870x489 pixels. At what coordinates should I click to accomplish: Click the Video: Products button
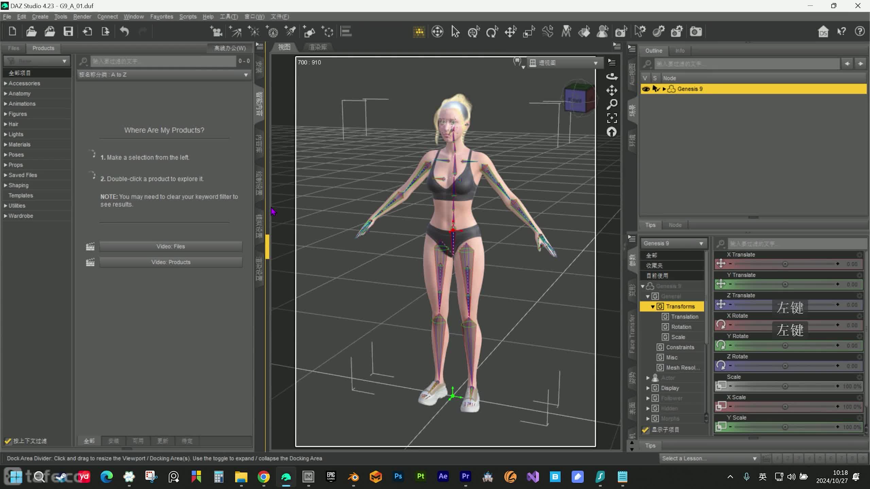tap(171, 262)
